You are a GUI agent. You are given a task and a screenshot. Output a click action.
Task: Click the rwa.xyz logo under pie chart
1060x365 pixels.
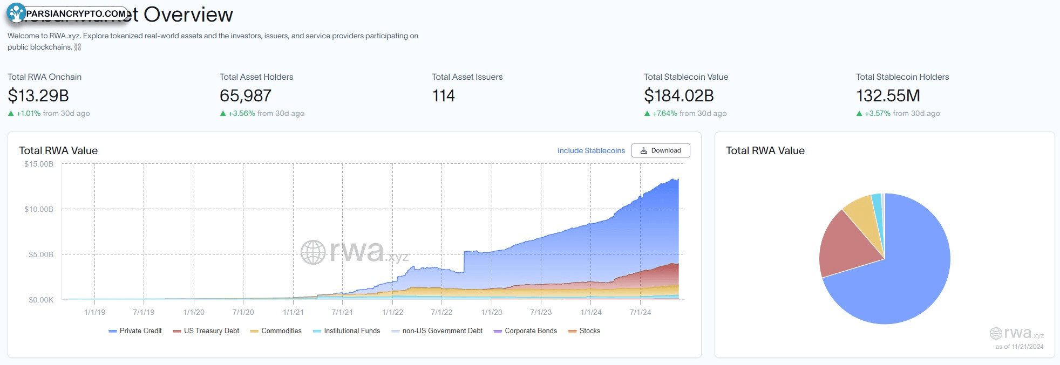(1017, 333)
